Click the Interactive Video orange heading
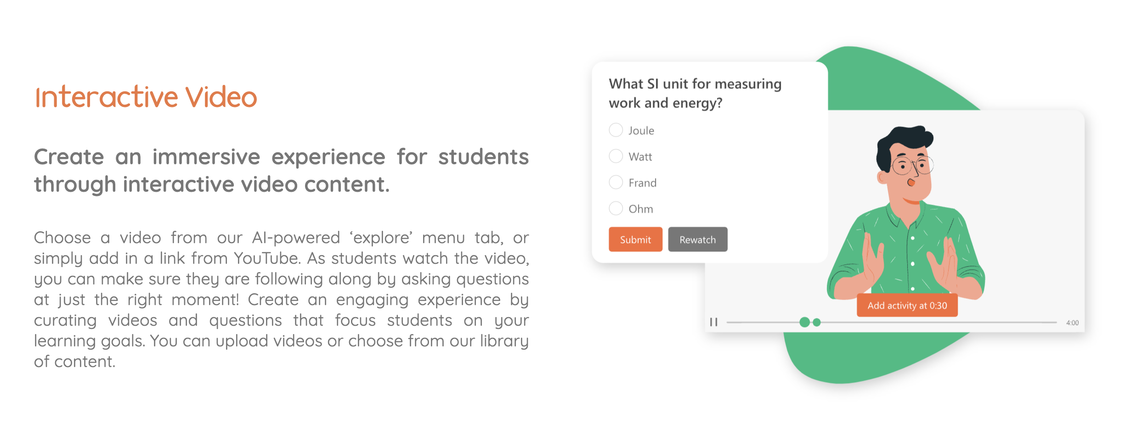The image size is (1142, 435). point(146,97)
